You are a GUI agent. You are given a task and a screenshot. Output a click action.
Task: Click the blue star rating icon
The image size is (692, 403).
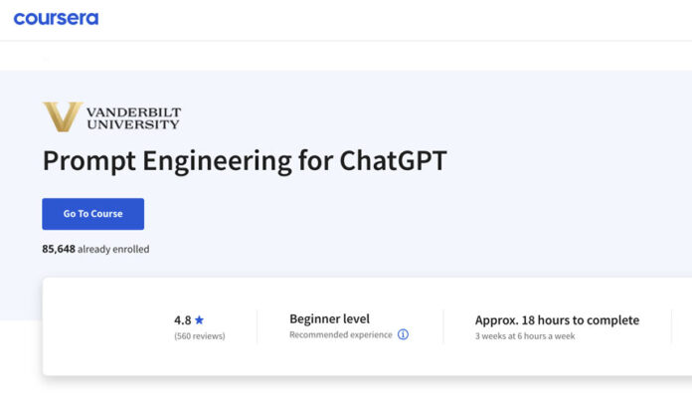[200, 320]
